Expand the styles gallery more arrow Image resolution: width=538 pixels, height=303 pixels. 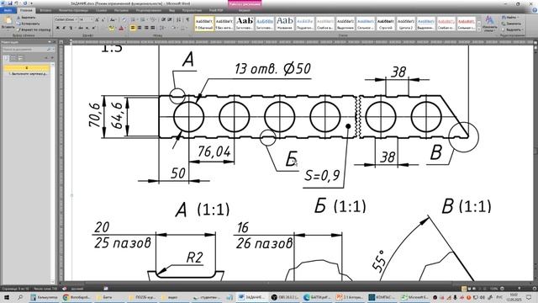pyautogui.click(x=479, y=29)
